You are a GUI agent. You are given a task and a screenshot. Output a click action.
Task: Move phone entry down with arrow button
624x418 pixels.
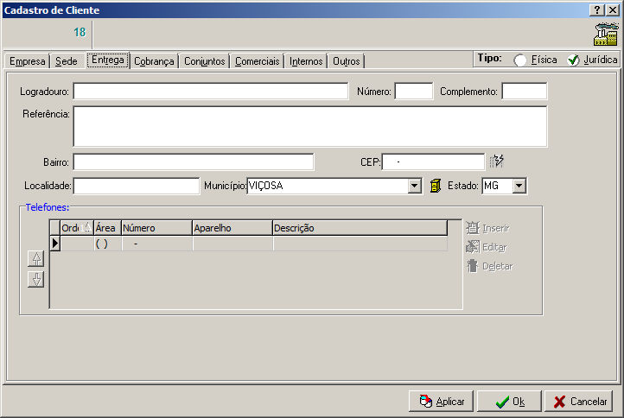[35, 279]
